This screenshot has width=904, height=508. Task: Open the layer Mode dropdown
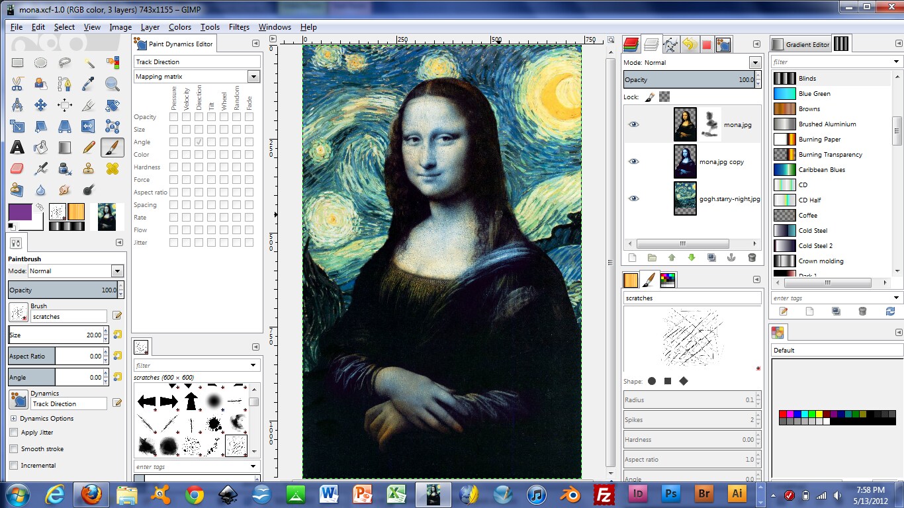click(x=754, y=62)
